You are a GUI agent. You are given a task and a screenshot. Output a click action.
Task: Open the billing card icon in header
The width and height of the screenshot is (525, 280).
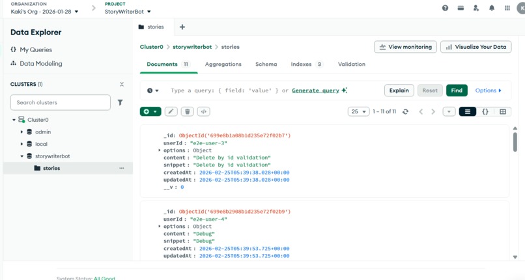pyautogui.click(x=461, y=8)
